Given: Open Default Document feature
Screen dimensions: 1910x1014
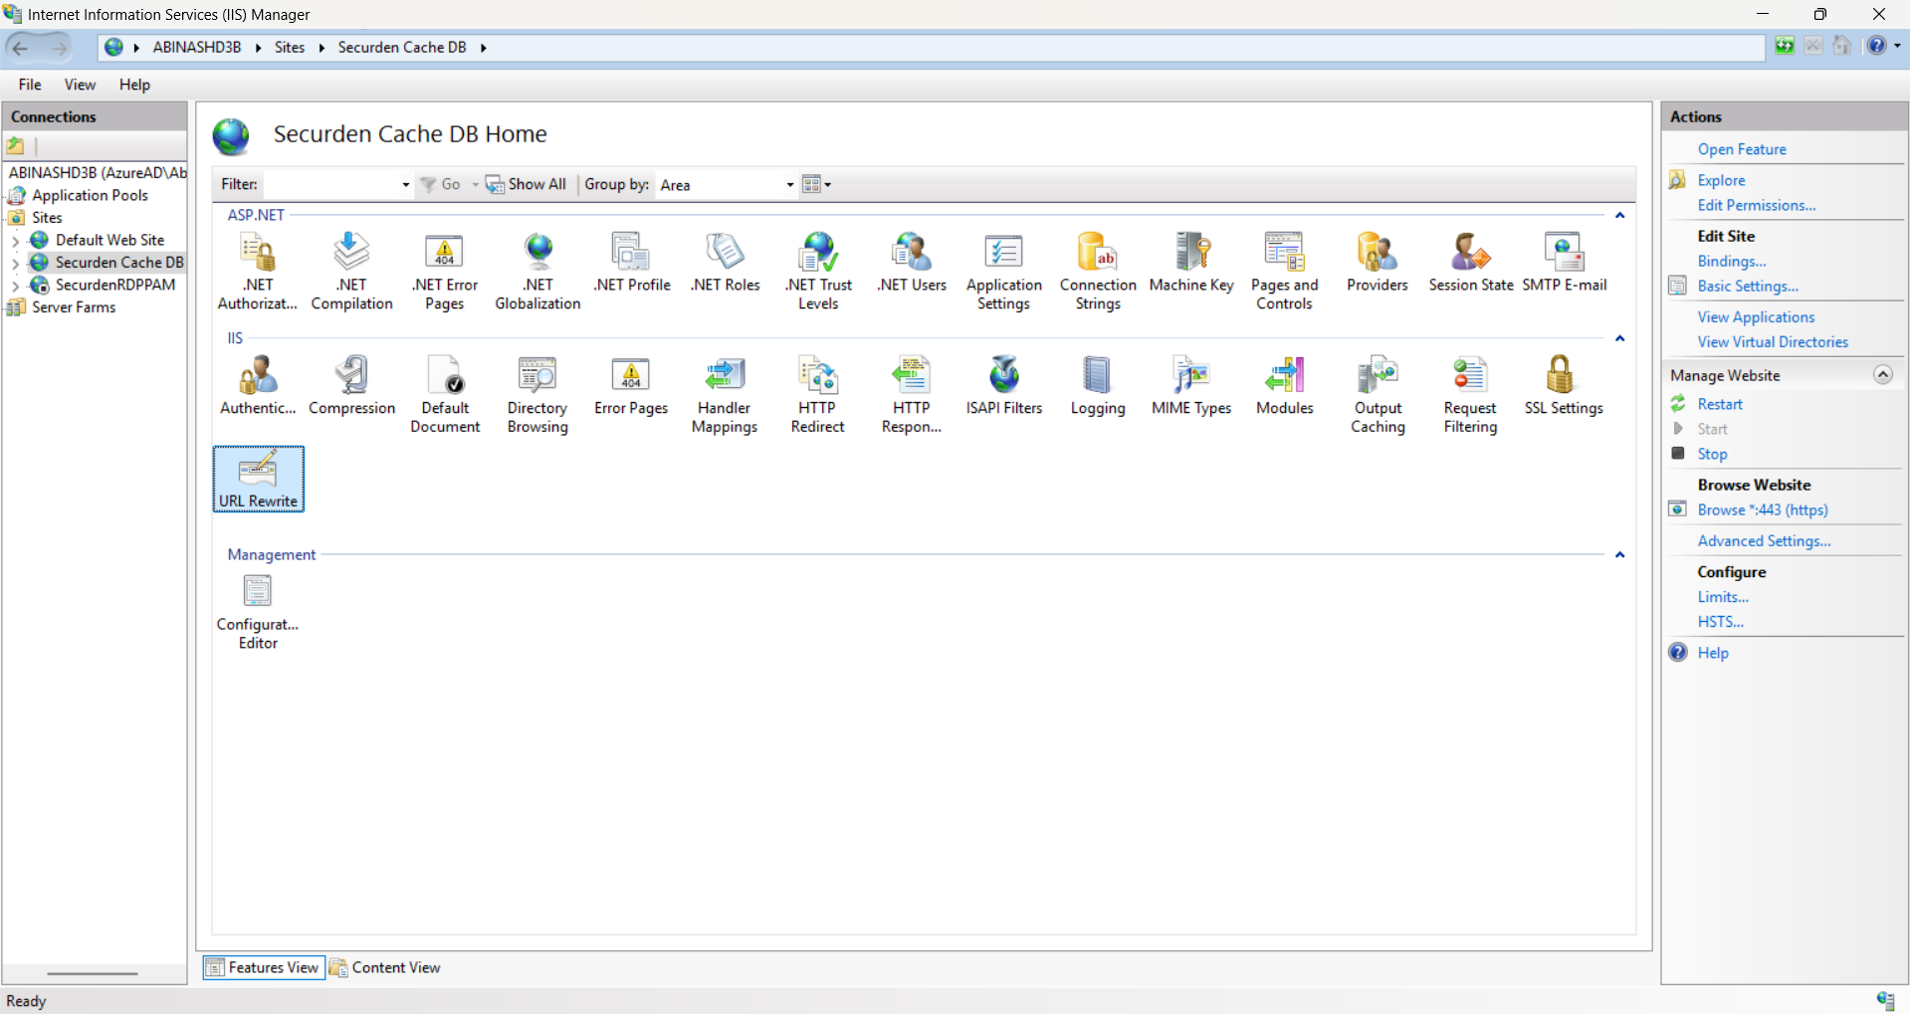Looking at the screenshot, I should (445, 394).
